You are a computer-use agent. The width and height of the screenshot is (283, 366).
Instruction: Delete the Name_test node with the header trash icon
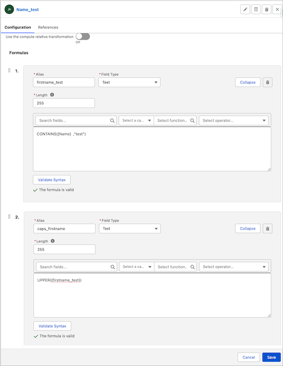(x=266, y=9)
